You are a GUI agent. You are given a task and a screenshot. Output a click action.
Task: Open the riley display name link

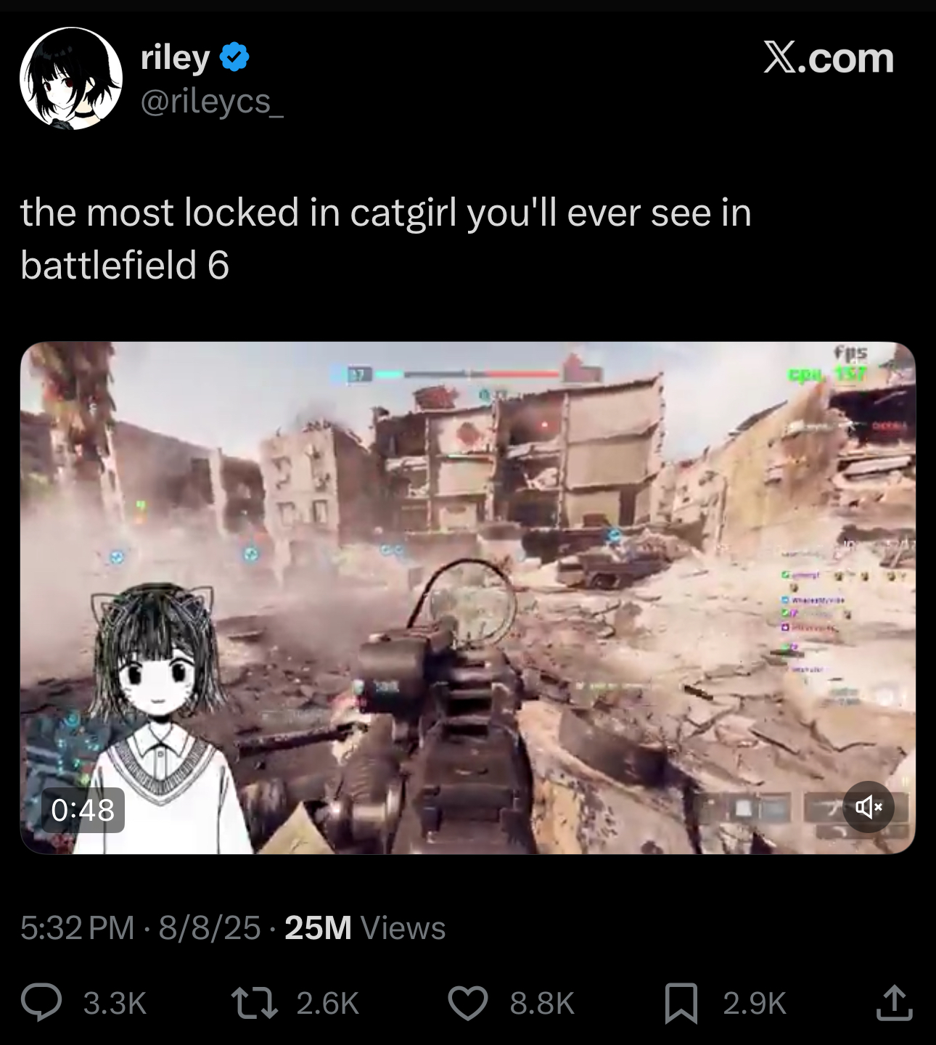click(x=176, y=57)
